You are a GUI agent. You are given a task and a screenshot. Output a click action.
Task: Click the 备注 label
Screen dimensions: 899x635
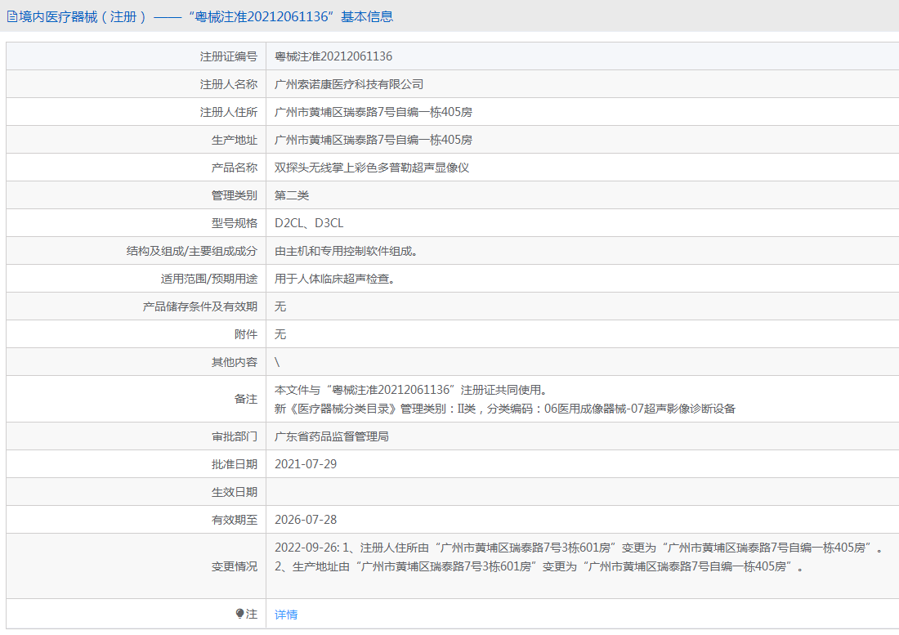tap(245, 399)
